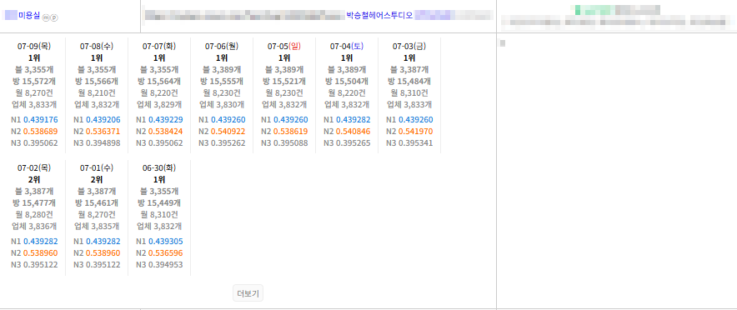Image resolution: width=737 pixels, height=310 pixels.
Task: Click the 방 15,461개 count
Action: pyautogui.click(x=97, y=203)
